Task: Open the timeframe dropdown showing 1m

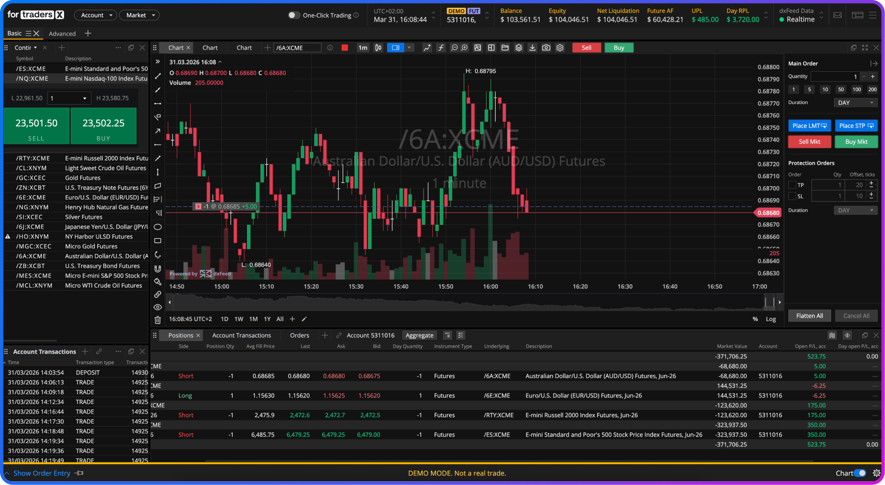Action: (x=363, y=47)
